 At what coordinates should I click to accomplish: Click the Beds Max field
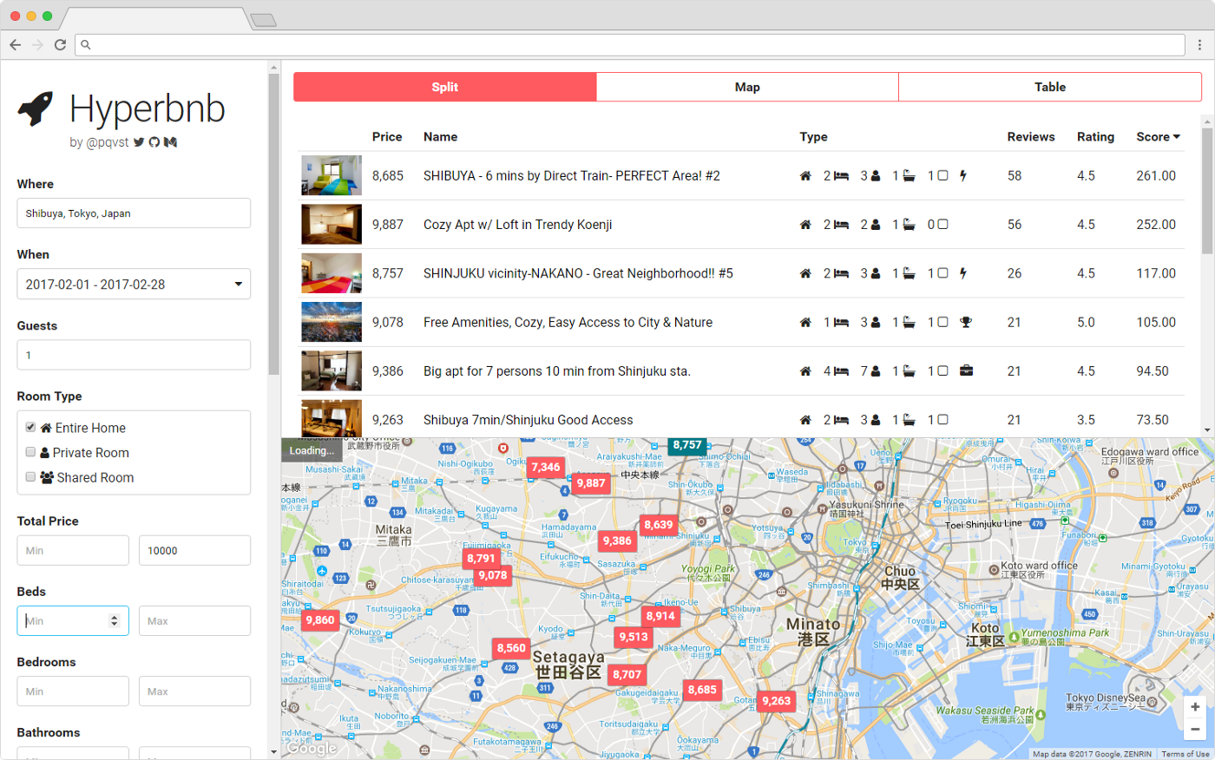pyautogui.click(x=194, y=621)
